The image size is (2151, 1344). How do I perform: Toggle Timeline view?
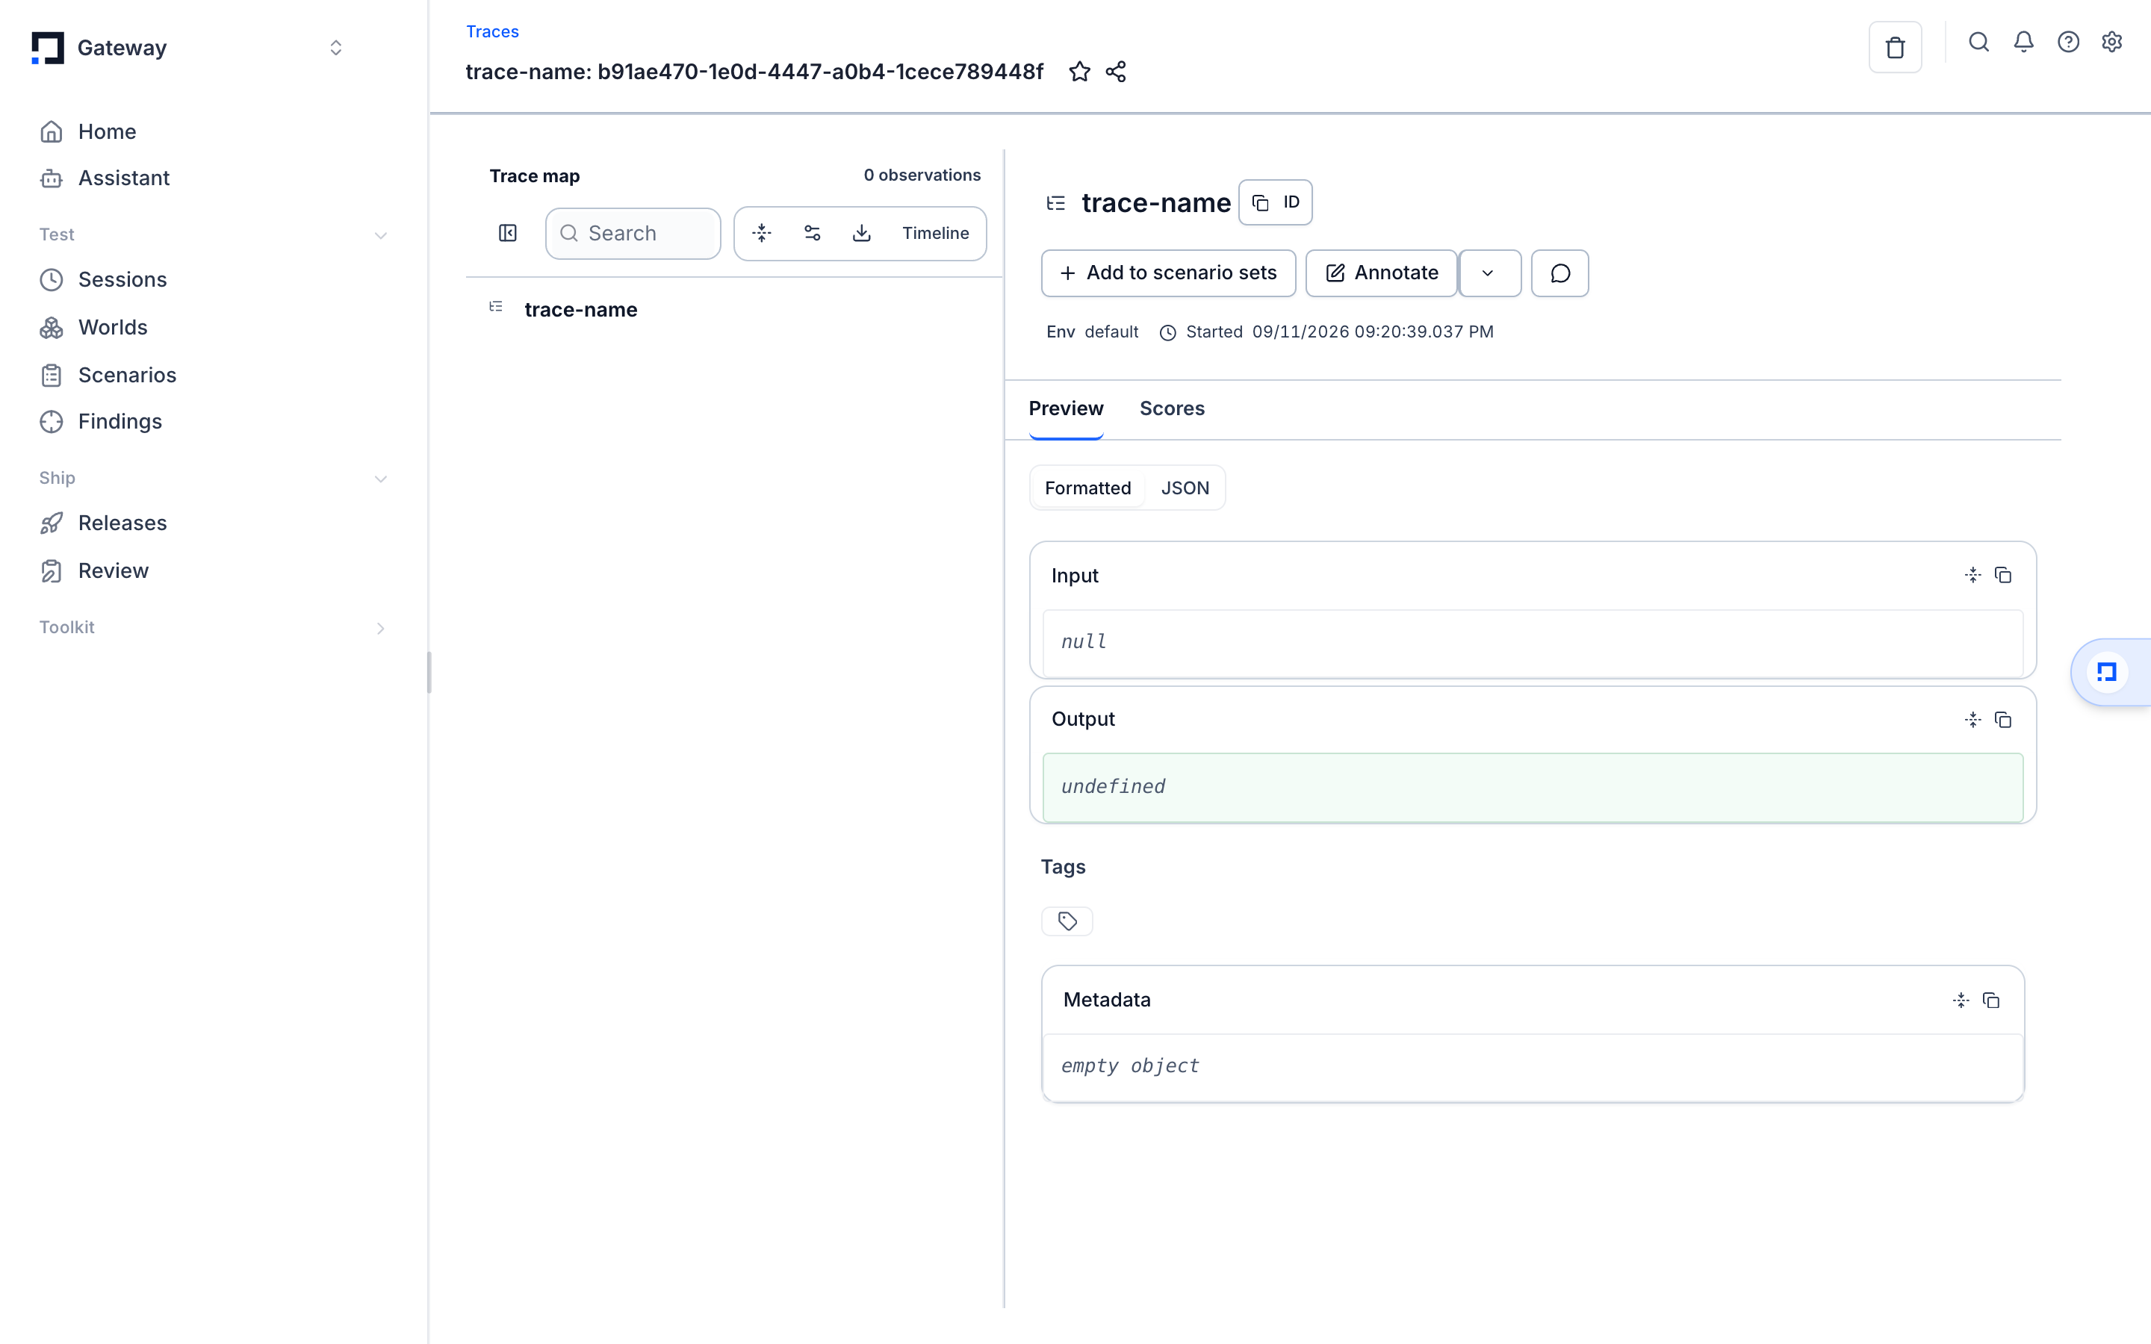[935, 233]
